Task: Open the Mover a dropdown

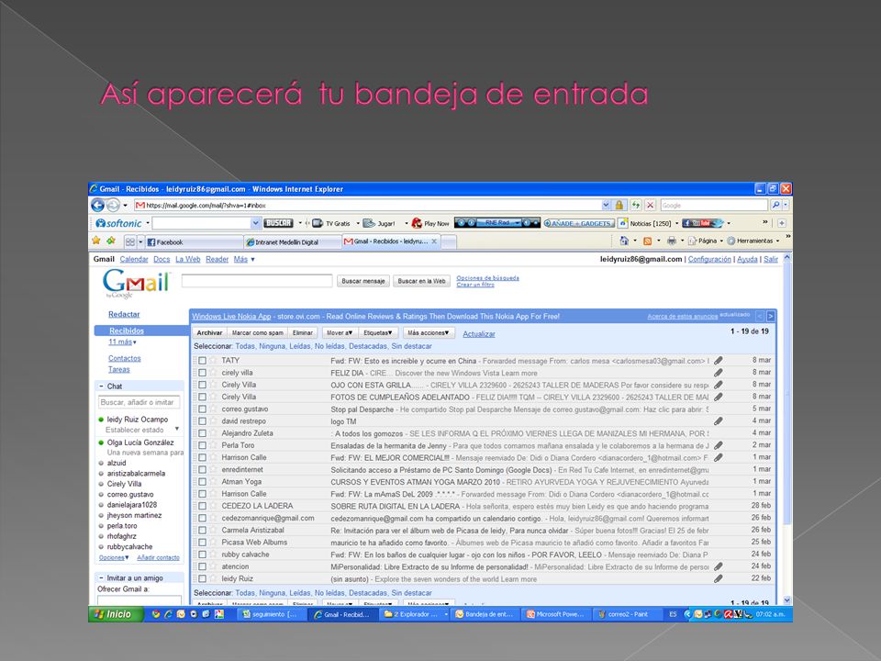Action: coord(340,332)
